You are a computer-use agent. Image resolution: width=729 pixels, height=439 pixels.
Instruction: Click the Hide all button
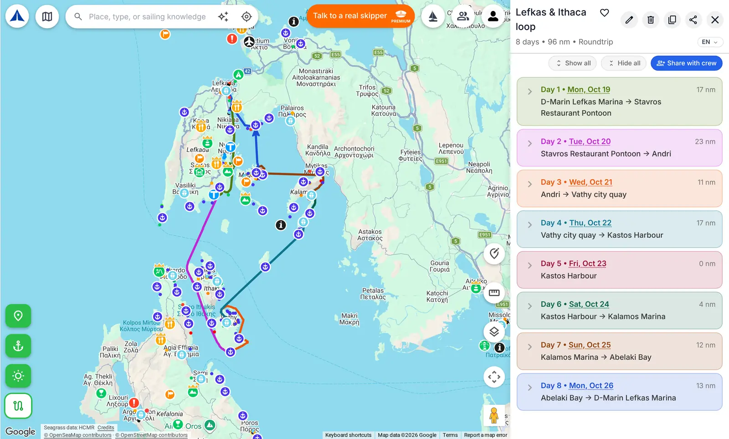click(x=625, y=63)
